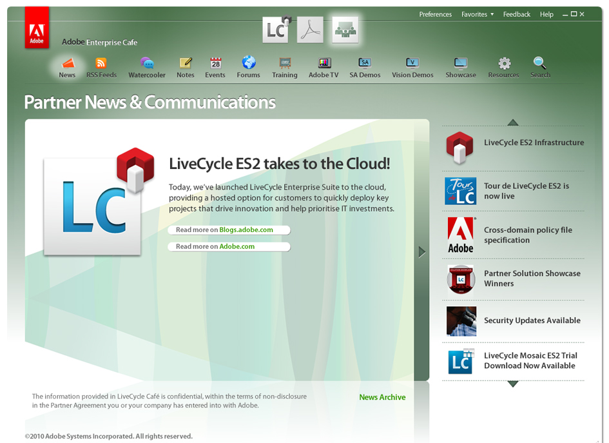
Task: Click Read more on Adobe.com
Action: click(x=229, y=247)
